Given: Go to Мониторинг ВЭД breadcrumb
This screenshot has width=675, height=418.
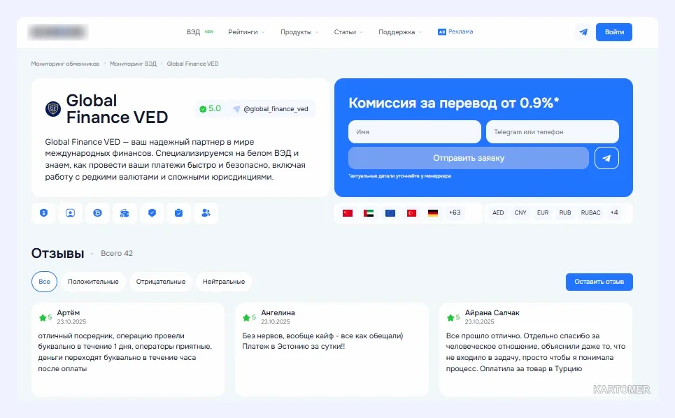Looking at the screenshot, I should pos(133,64).
